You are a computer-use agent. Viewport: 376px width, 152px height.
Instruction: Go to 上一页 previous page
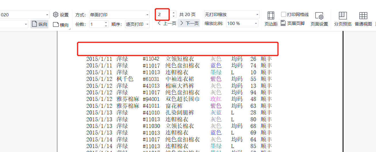[167, 23]
